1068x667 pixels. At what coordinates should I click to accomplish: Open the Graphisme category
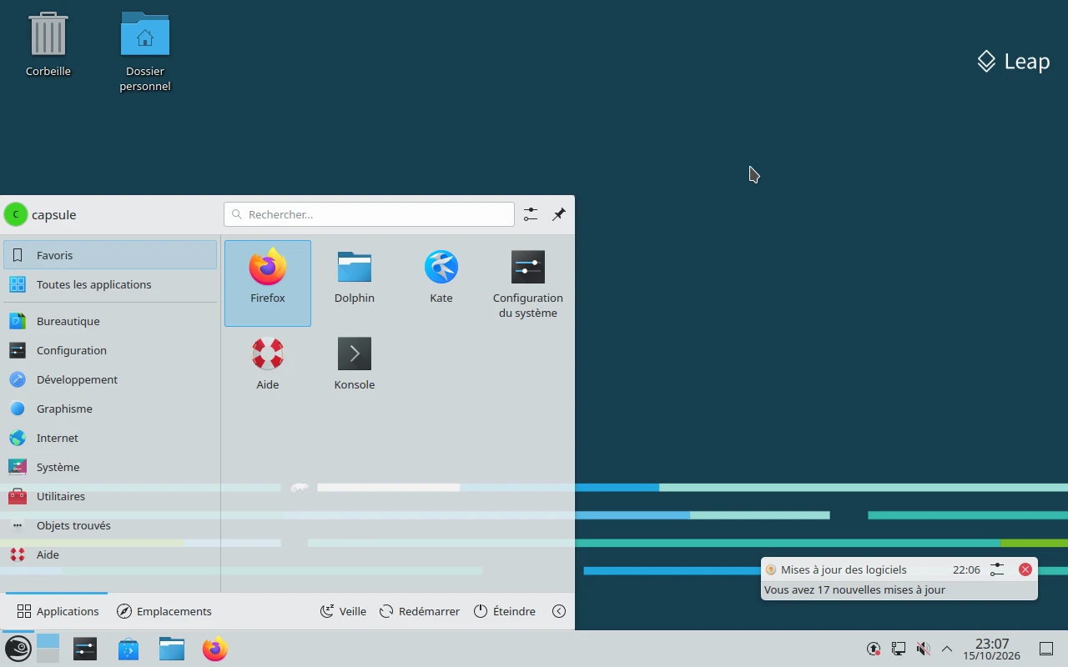(x=110, y=409)
